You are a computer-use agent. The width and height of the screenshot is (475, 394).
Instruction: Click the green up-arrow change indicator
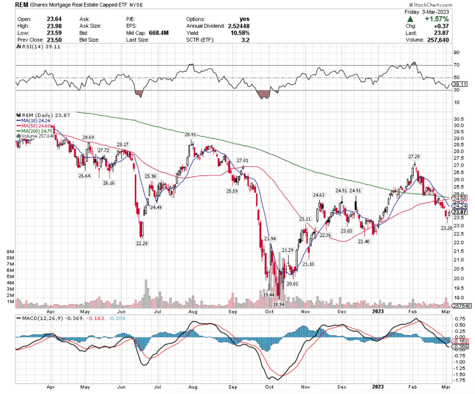click(410, 19)
